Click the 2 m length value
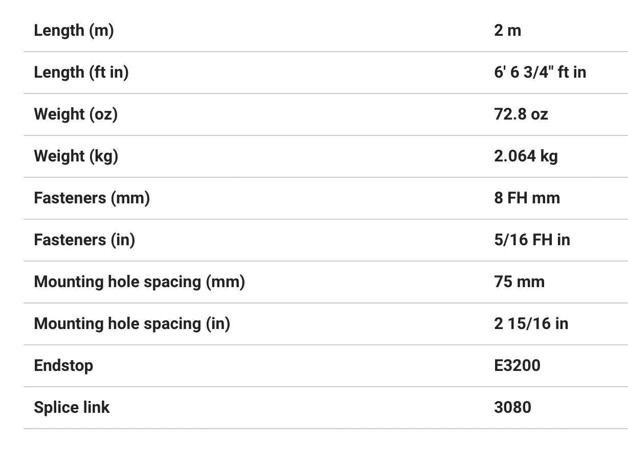 (507, 31)
